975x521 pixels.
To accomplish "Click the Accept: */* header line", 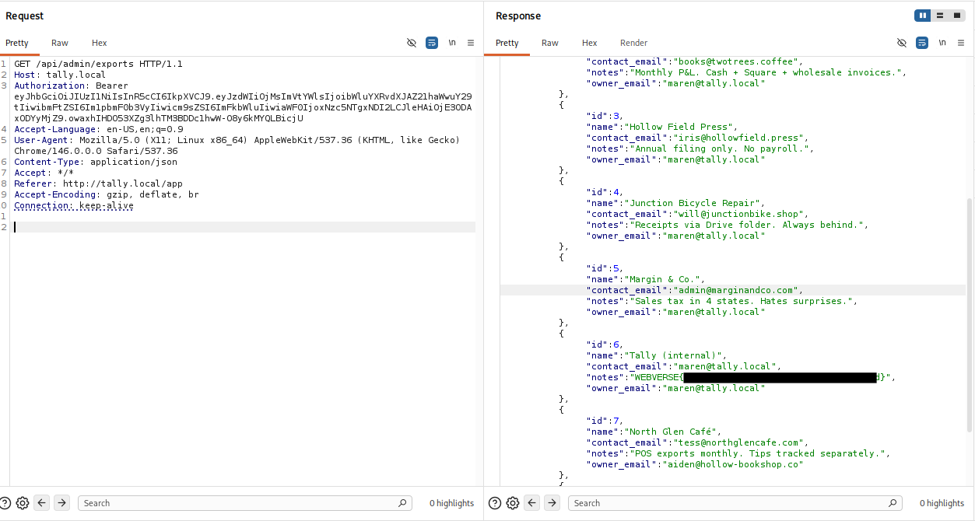I will (x=44, y=173).
